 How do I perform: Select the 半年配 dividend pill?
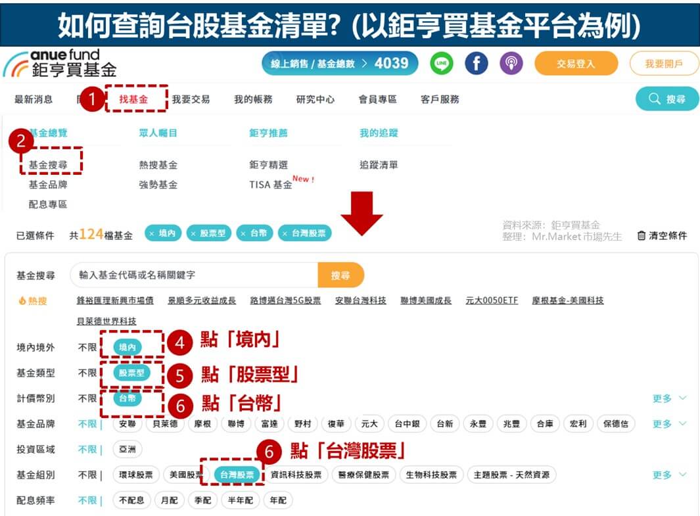click(x=240, y=500)
